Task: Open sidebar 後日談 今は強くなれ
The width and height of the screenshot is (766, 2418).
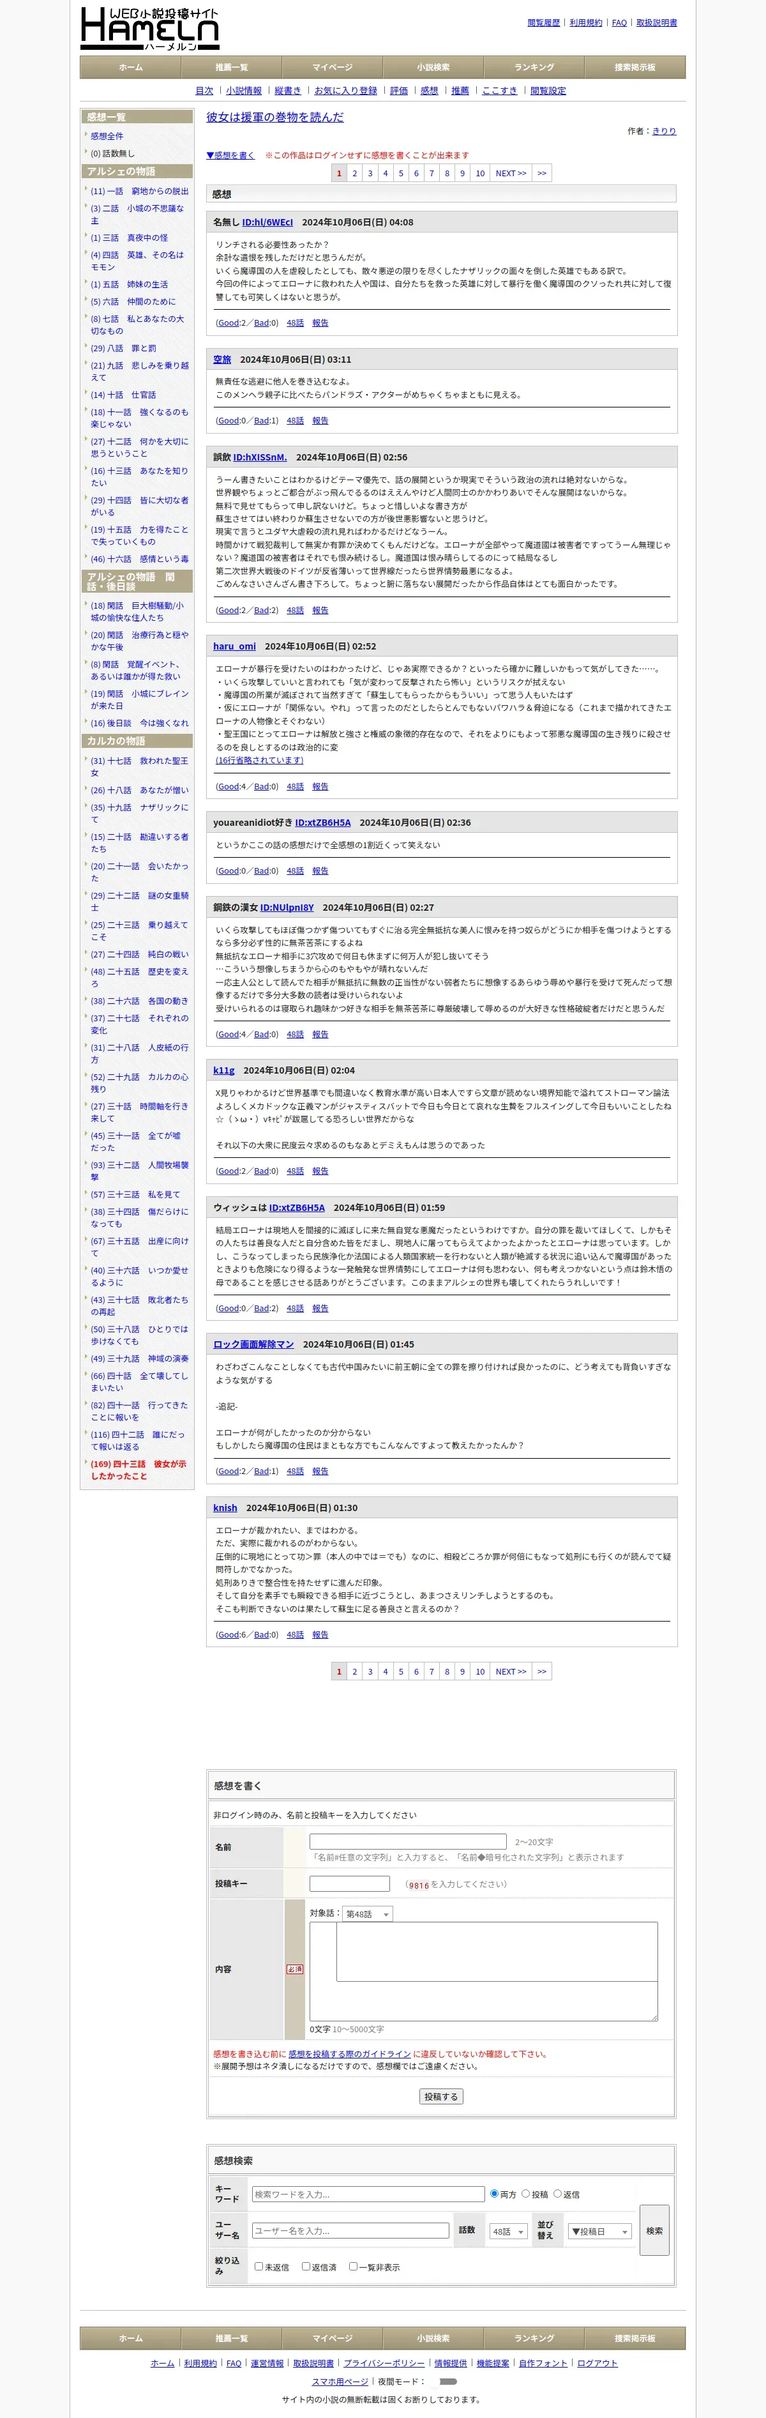Action: pos(140,723)
